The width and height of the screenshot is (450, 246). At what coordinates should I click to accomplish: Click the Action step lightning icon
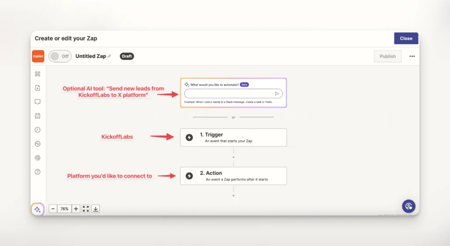pos(189,176)
